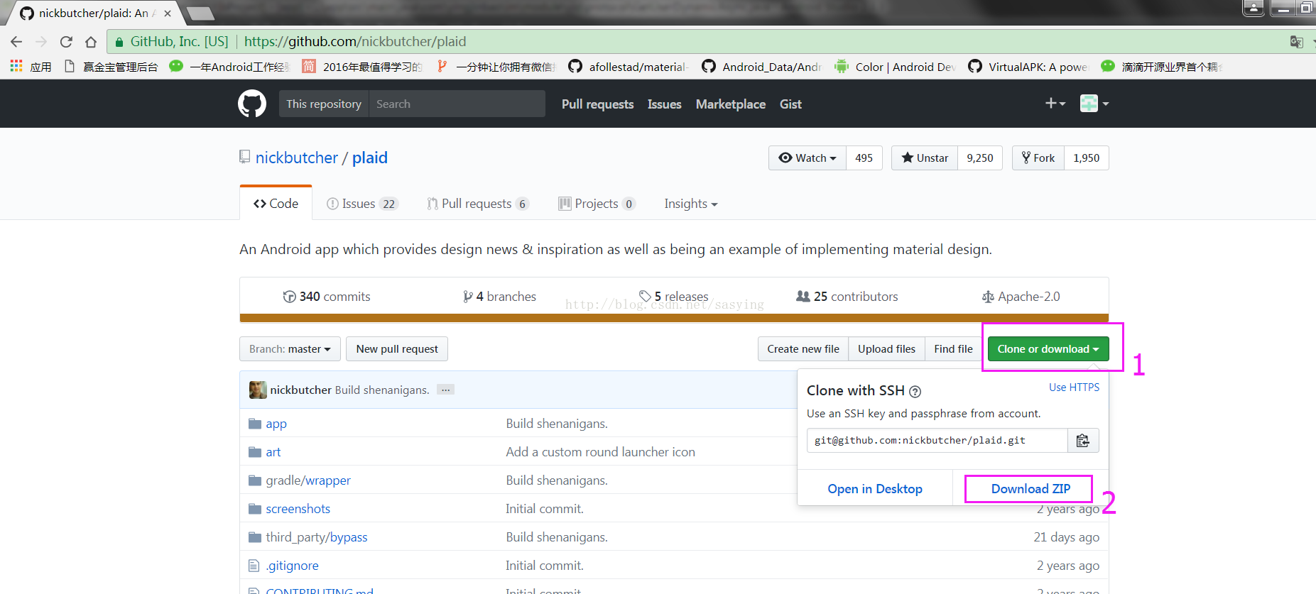Toggle Clone or download dropdown

pyautogui.click(x=1048, y=349)
